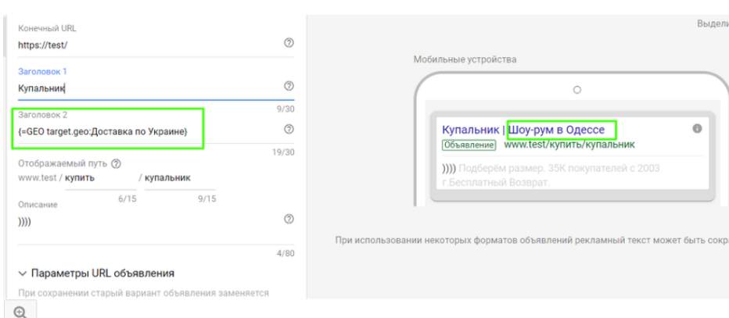Click the 4/80 description counter
729x318 pixels.
pyautogui.click(x=285, y=253)
